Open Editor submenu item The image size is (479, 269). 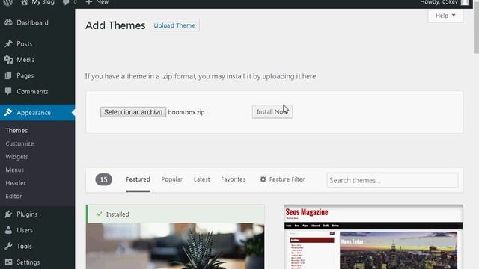coord(13,196)
